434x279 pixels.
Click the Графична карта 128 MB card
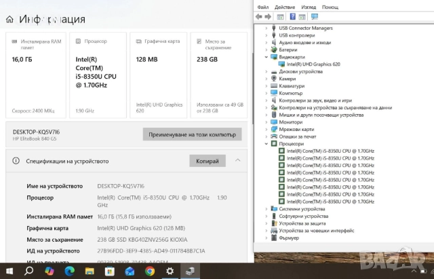point(158,75)
